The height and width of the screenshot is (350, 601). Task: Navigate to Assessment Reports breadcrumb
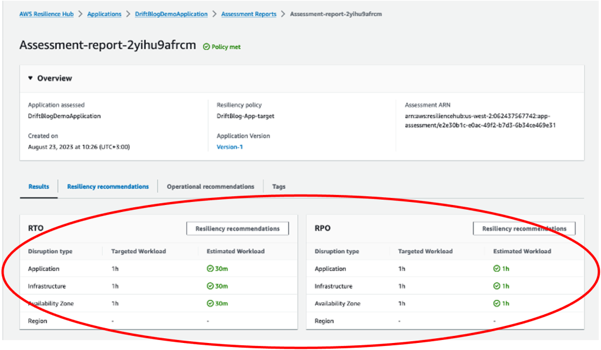pyautogui.click(x=249, y=14)
